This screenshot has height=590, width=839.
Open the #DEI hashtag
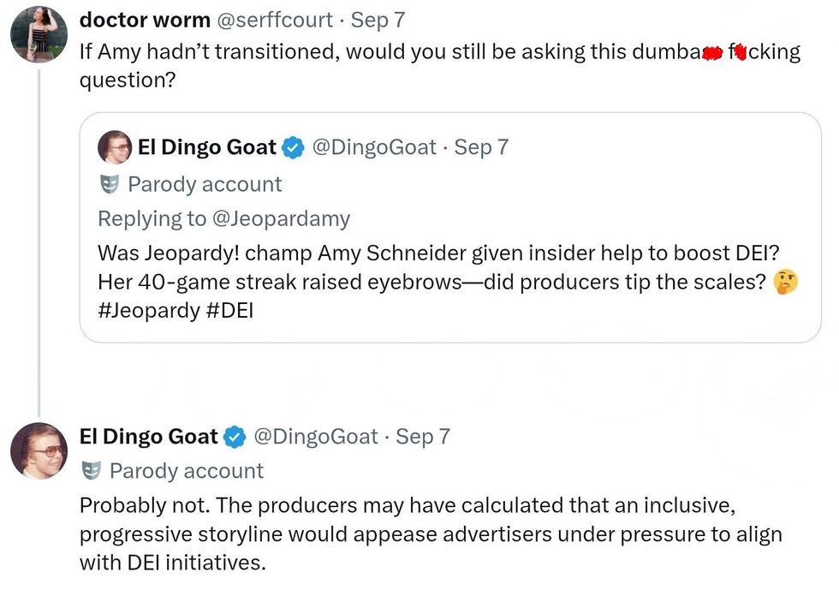229,309
